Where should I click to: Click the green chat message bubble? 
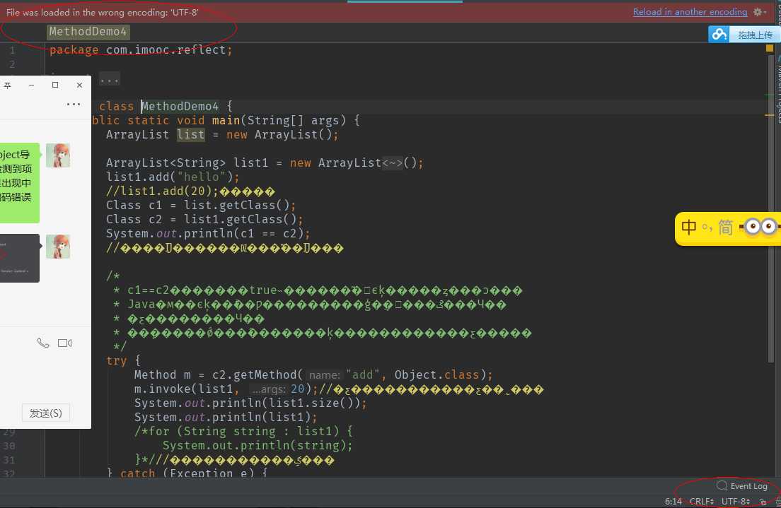pyautogui.click(x=19, y=183)
